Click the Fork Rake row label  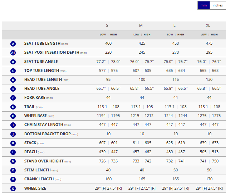click(x=35, y=98)
